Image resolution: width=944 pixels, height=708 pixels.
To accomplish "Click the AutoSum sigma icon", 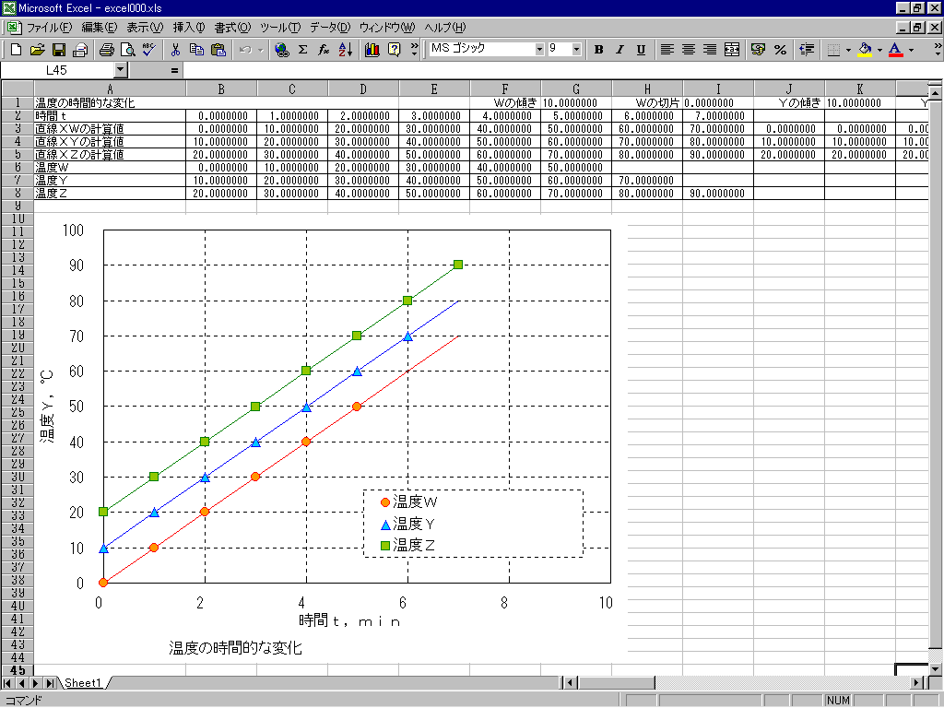I will (302, 50).
